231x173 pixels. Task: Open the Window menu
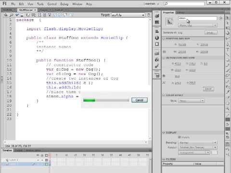(x=77, y=4)
